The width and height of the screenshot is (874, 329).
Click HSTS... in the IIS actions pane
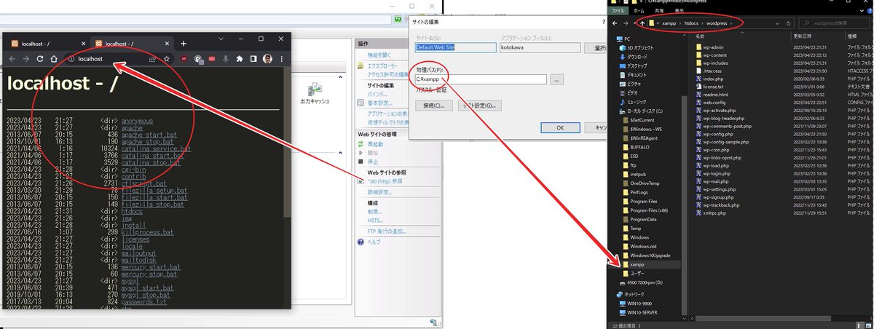pos(375,221)
